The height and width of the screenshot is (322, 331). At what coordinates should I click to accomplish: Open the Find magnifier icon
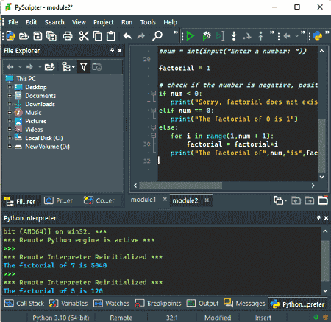click(x=157, y=36)
